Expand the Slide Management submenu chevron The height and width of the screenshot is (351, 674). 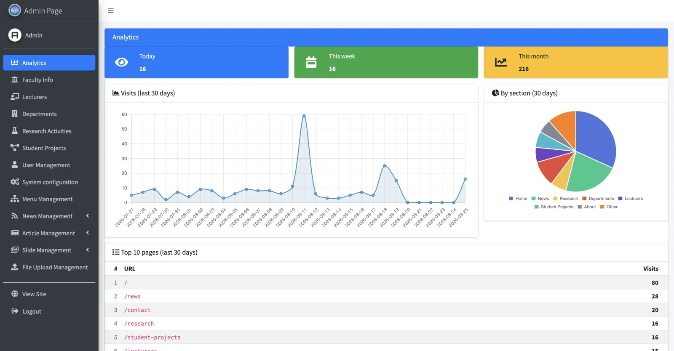tap(88, 250)
